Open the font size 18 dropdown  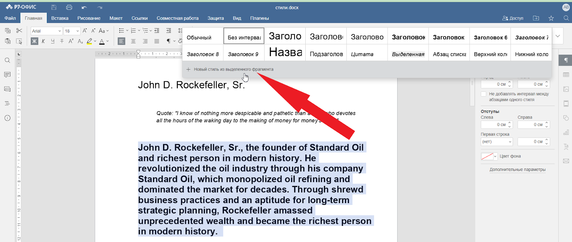[78, 31]
